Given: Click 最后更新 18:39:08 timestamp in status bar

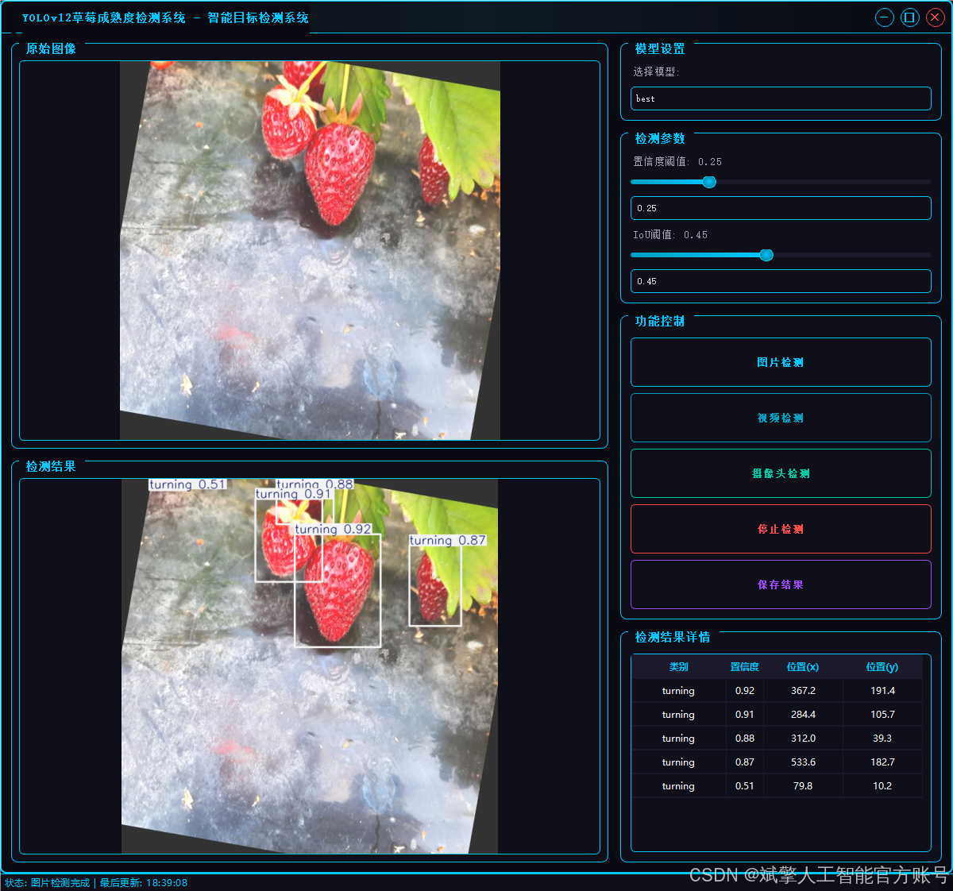Looking at the screenshot, I should (x=144, y=883).
